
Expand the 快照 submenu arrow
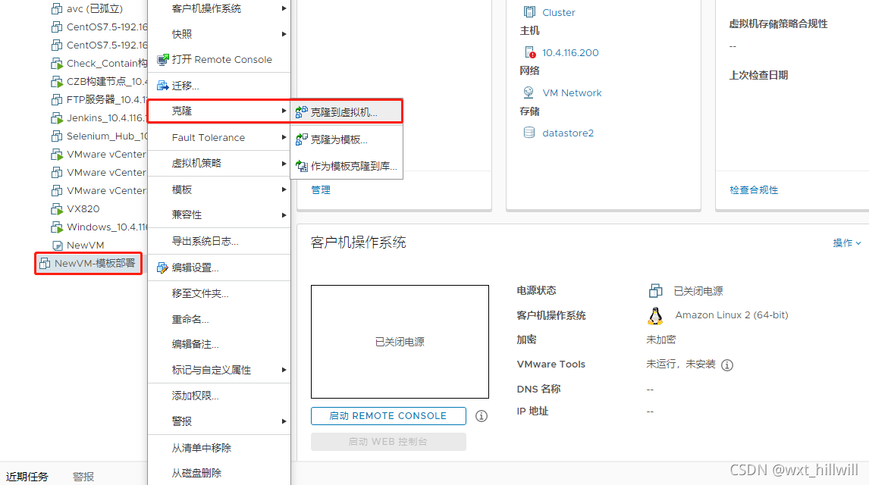tap(284, 34)
